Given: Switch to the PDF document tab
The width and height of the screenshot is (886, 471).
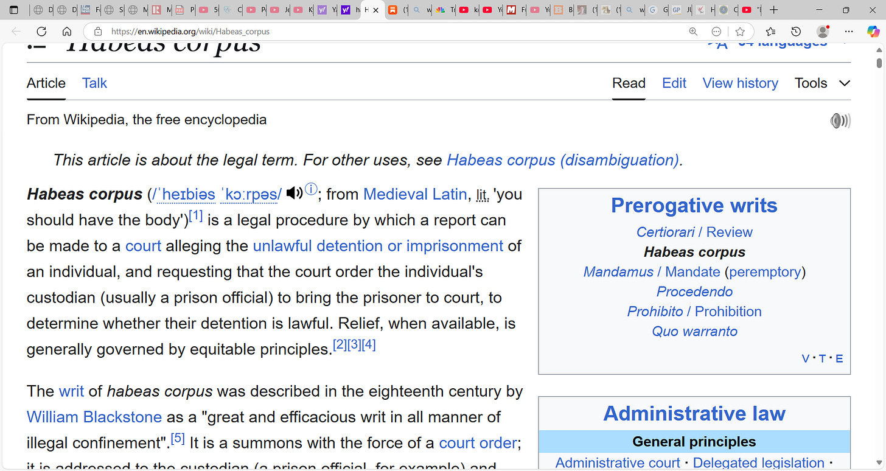Looking at the screenshot, I should (x=185, y=10).
